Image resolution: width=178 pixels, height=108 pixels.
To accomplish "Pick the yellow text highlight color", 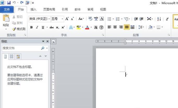I will tap(79, 27).
